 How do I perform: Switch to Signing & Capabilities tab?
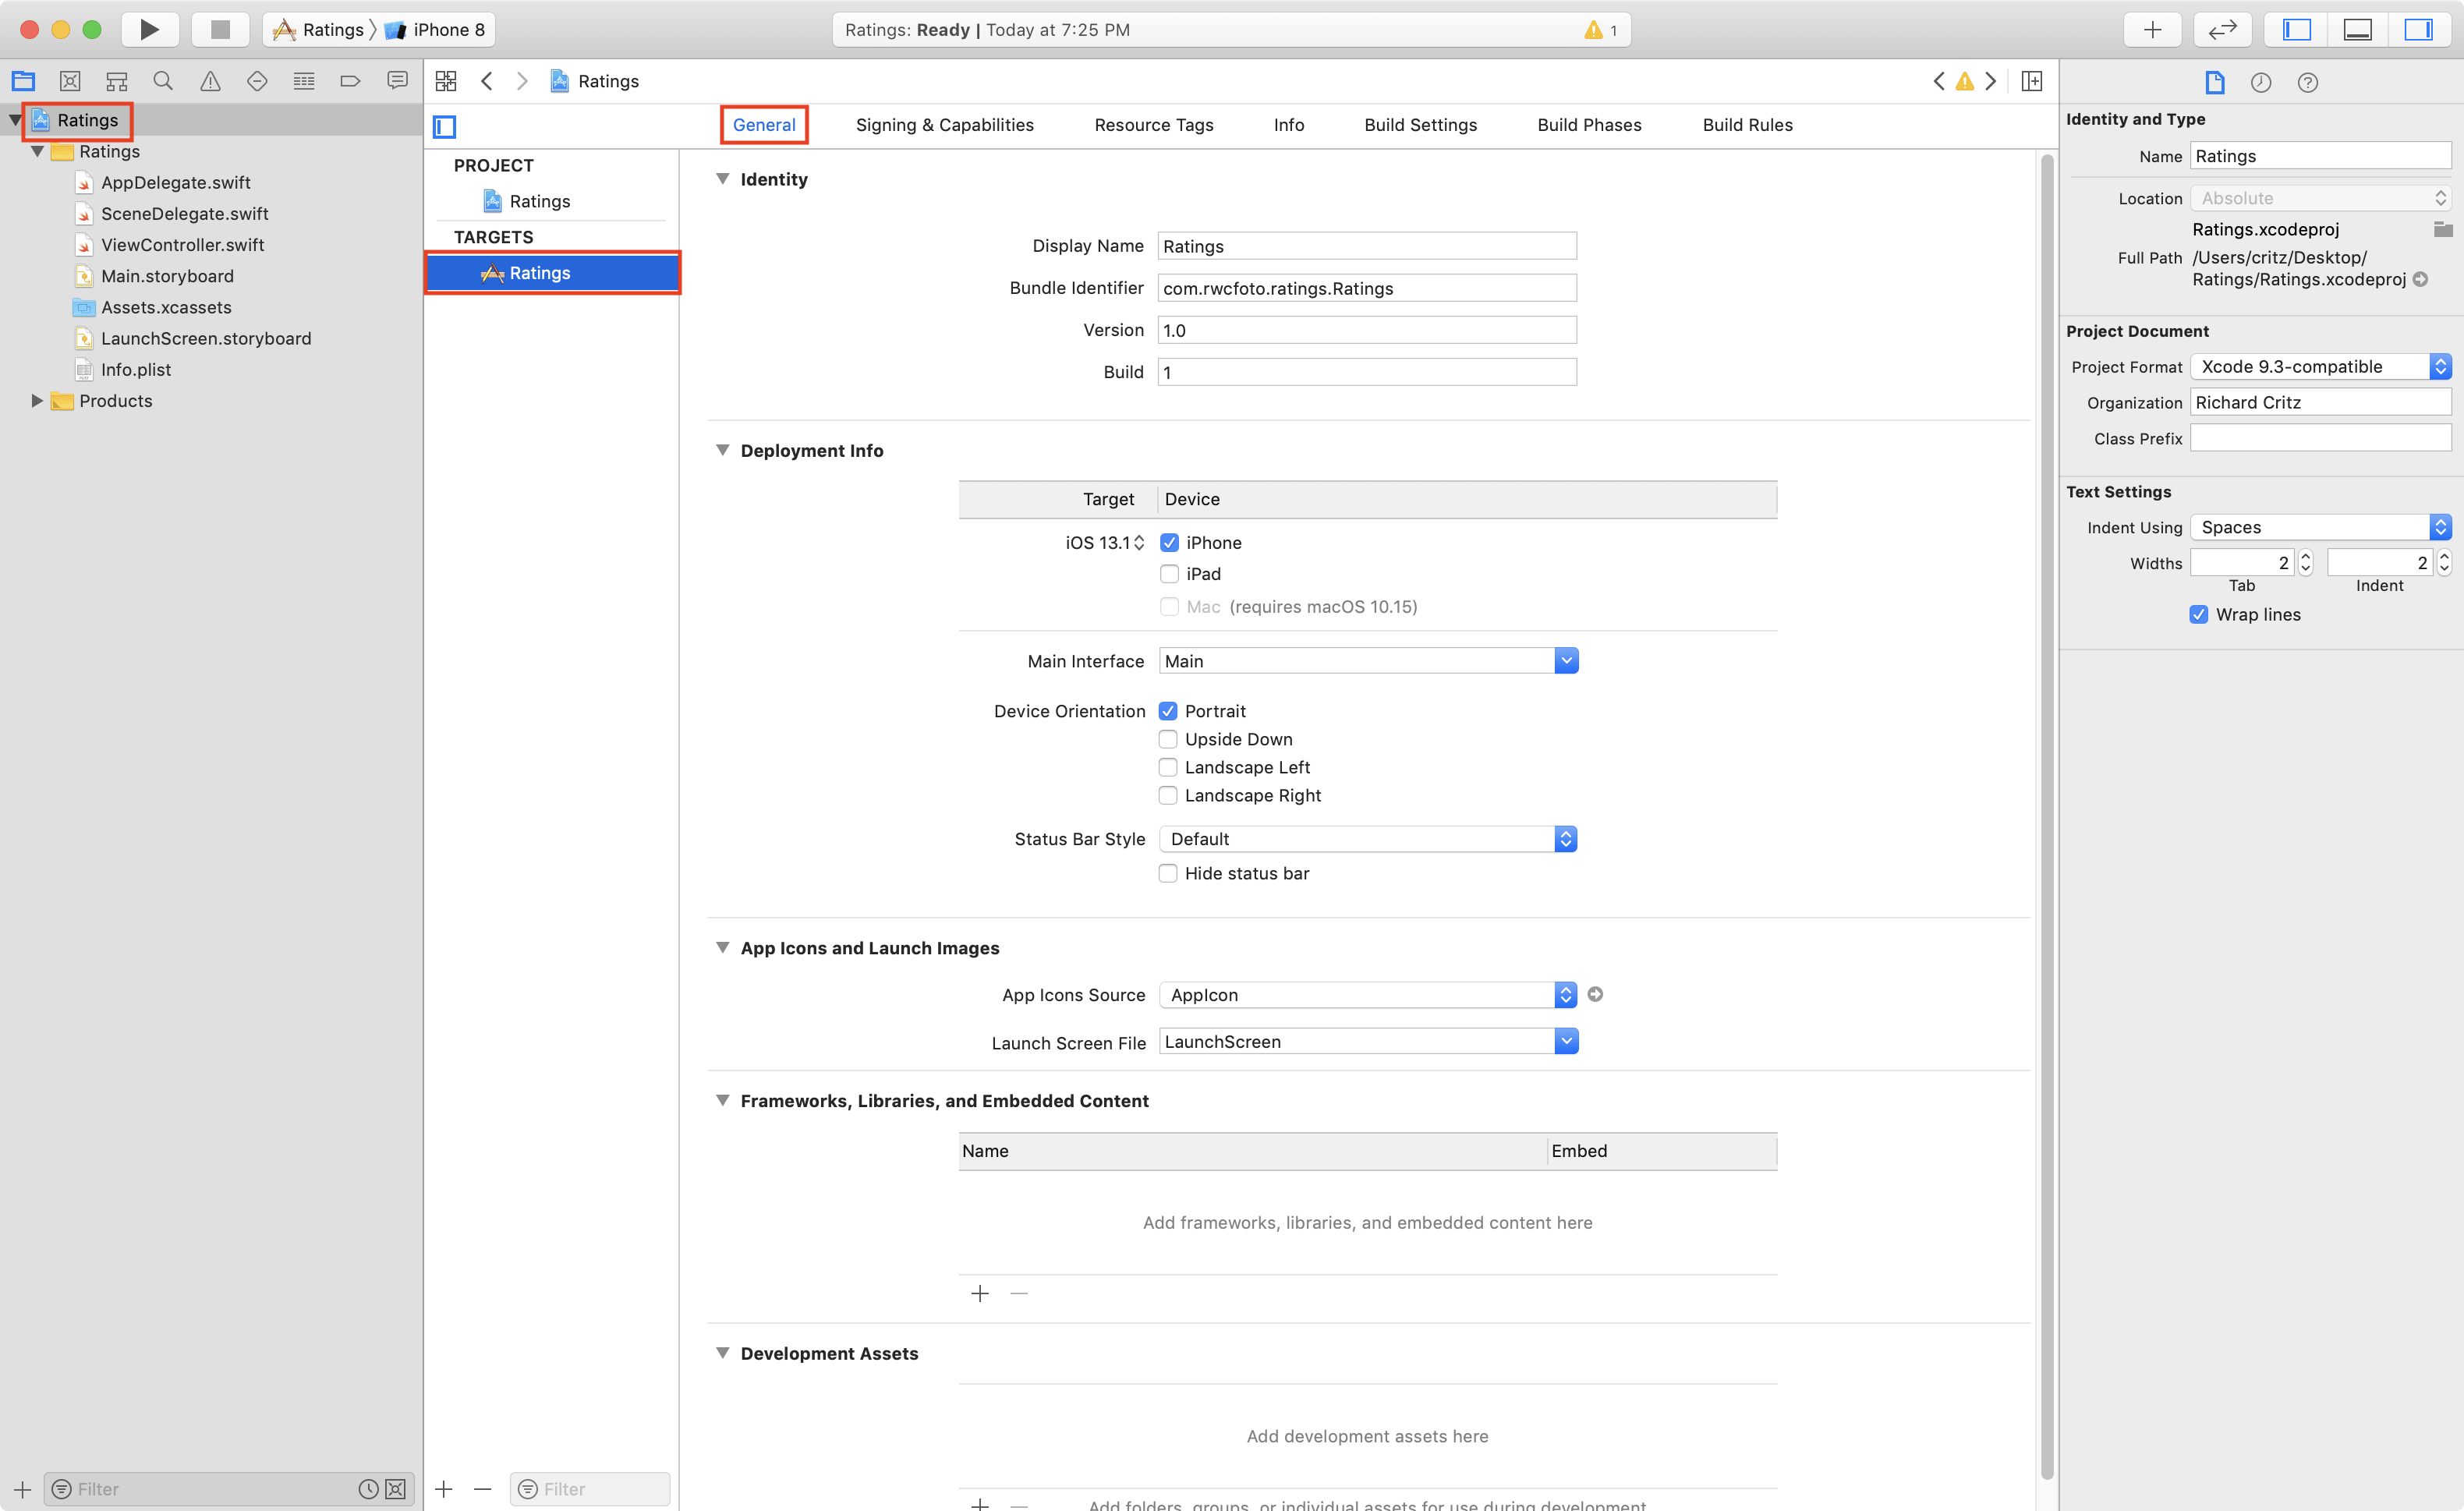pos(944,125)
